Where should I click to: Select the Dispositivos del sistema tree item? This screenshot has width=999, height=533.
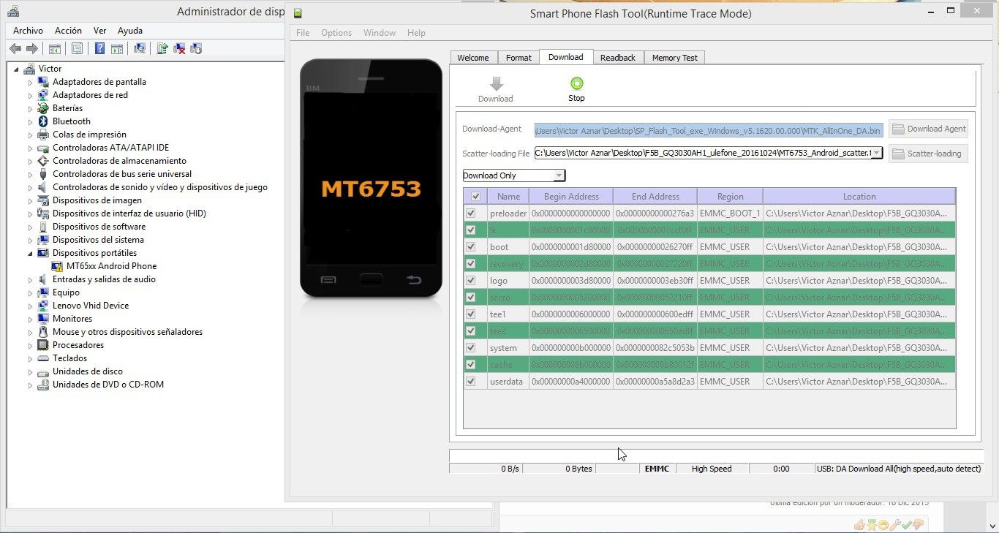(98, 240)
